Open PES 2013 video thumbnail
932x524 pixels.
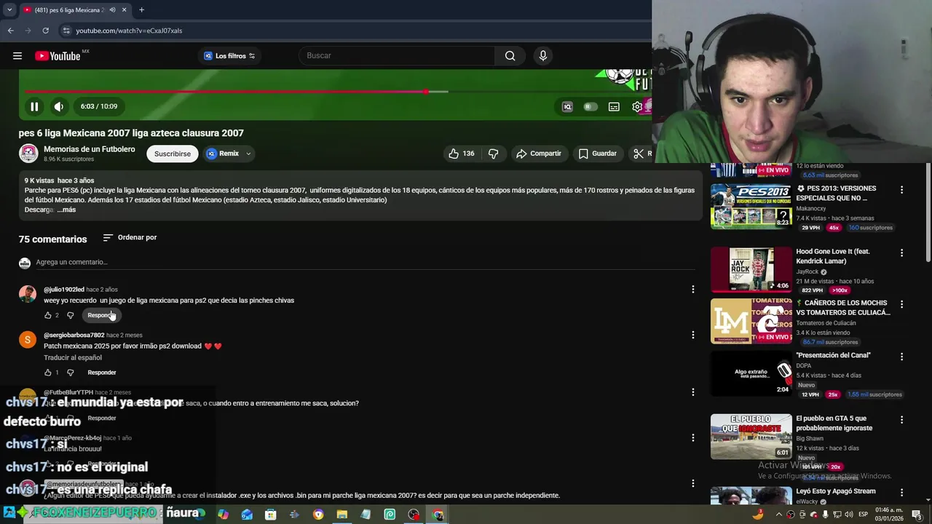pyautogui.click(x=751, y=206)
